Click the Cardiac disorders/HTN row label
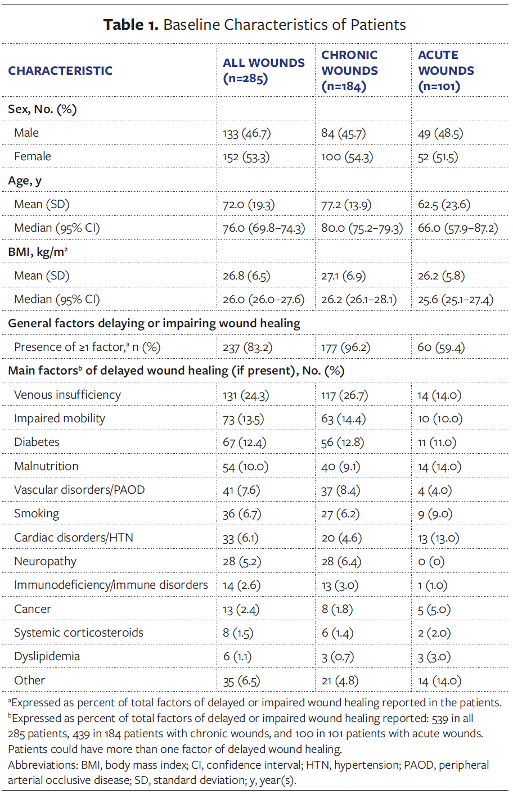Image resolution: width=513 pixels, height=794 pixels. 74,538
